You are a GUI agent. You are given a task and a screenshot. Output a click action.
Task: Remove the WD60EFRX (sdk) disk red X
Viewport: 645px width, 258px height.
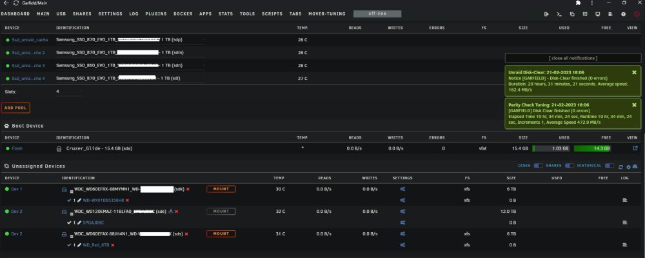point(188,189)
